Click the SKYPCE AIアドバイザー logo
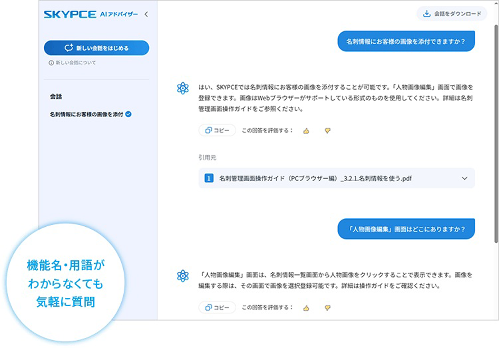The image size is (499, 348). [91, 15]
